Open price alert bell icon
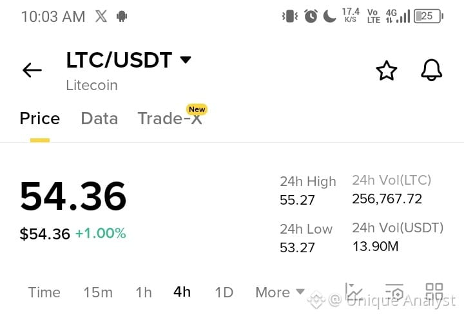Screen dimensions: 464x316 pyautogui.click(x=431, y=70)
